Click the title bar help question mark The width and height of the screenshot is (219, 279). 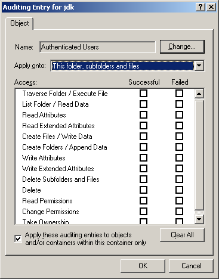(x=201, y=7)
